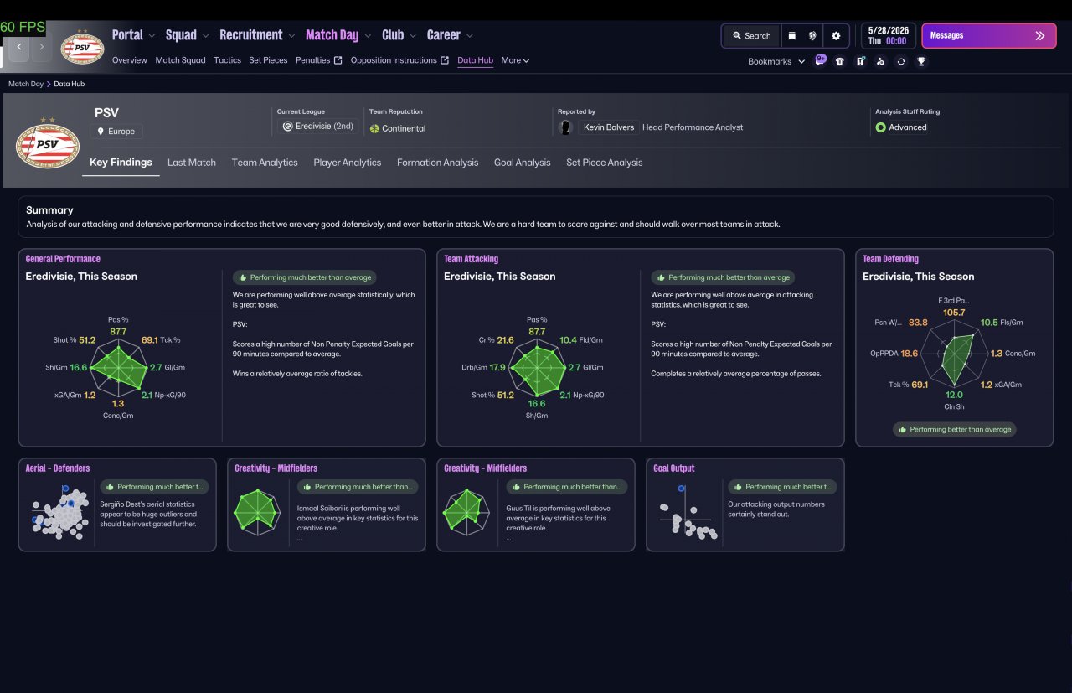
Task: Open the Player Analytics tab
Action: coord(348,163)
